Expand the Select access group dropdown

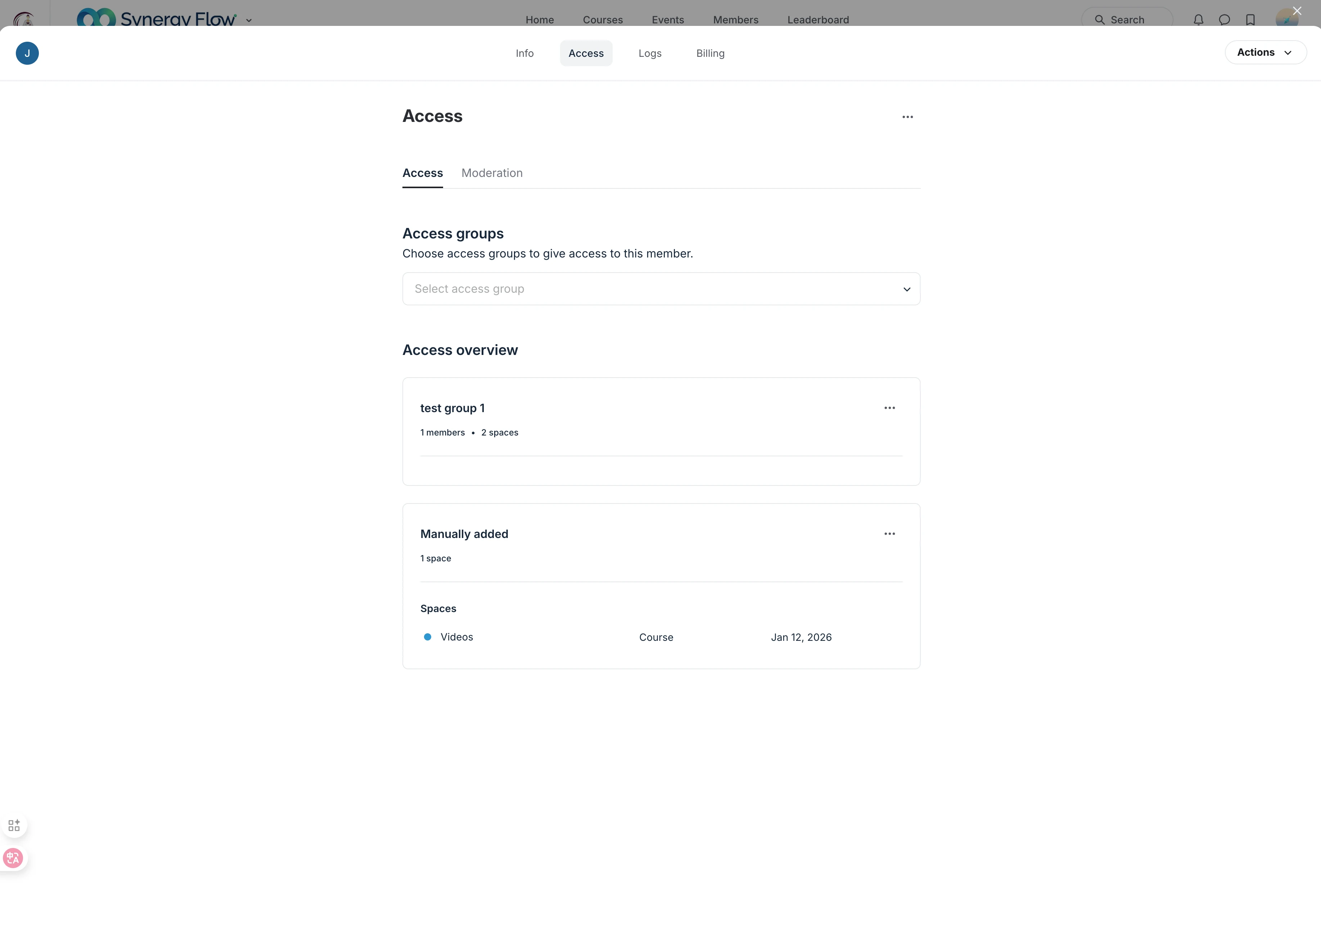pos(661,289)
